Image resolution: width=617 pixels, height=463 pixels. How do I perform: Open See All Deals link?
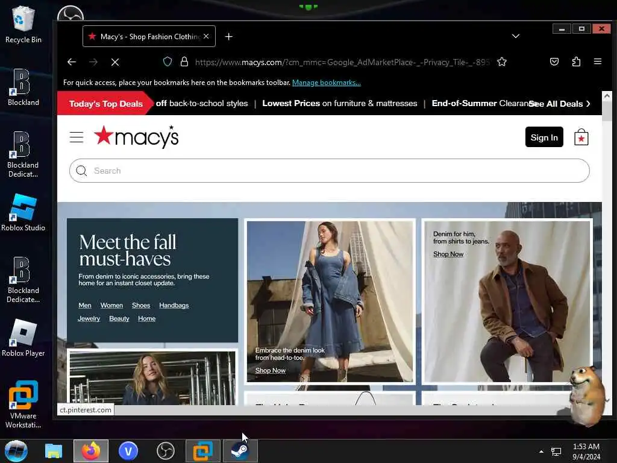(560, 104)
